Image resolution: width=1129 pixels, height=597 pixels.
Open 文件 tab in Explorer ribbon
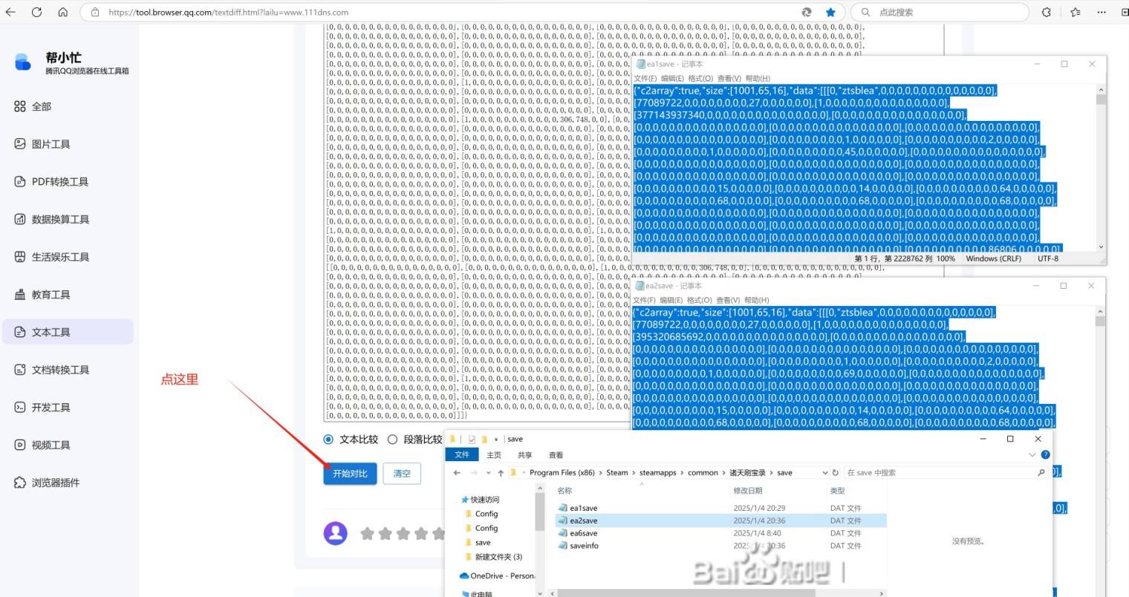coord(462,454)
